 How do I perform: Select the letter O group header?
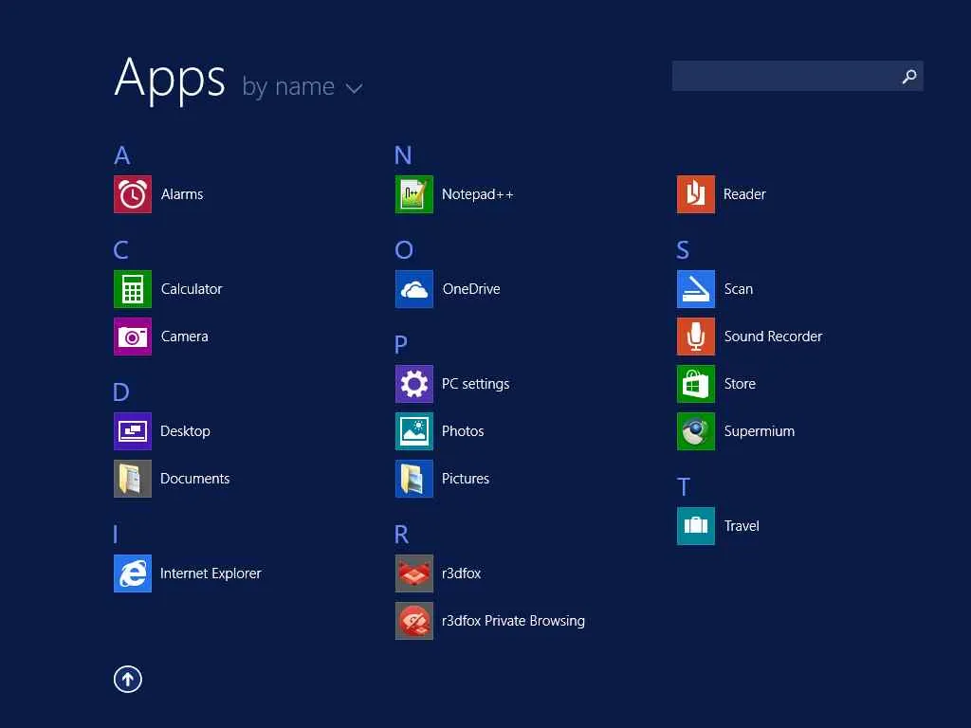coord(404,250)
